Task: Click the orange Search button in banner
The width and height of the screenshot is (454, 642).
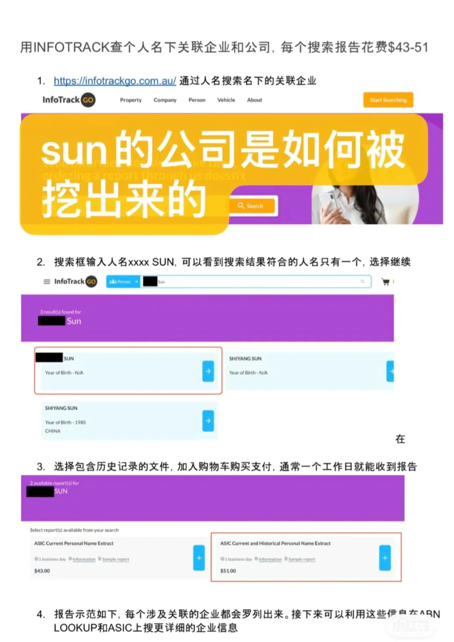Action: pyautogui.click(x=251, y=206)
